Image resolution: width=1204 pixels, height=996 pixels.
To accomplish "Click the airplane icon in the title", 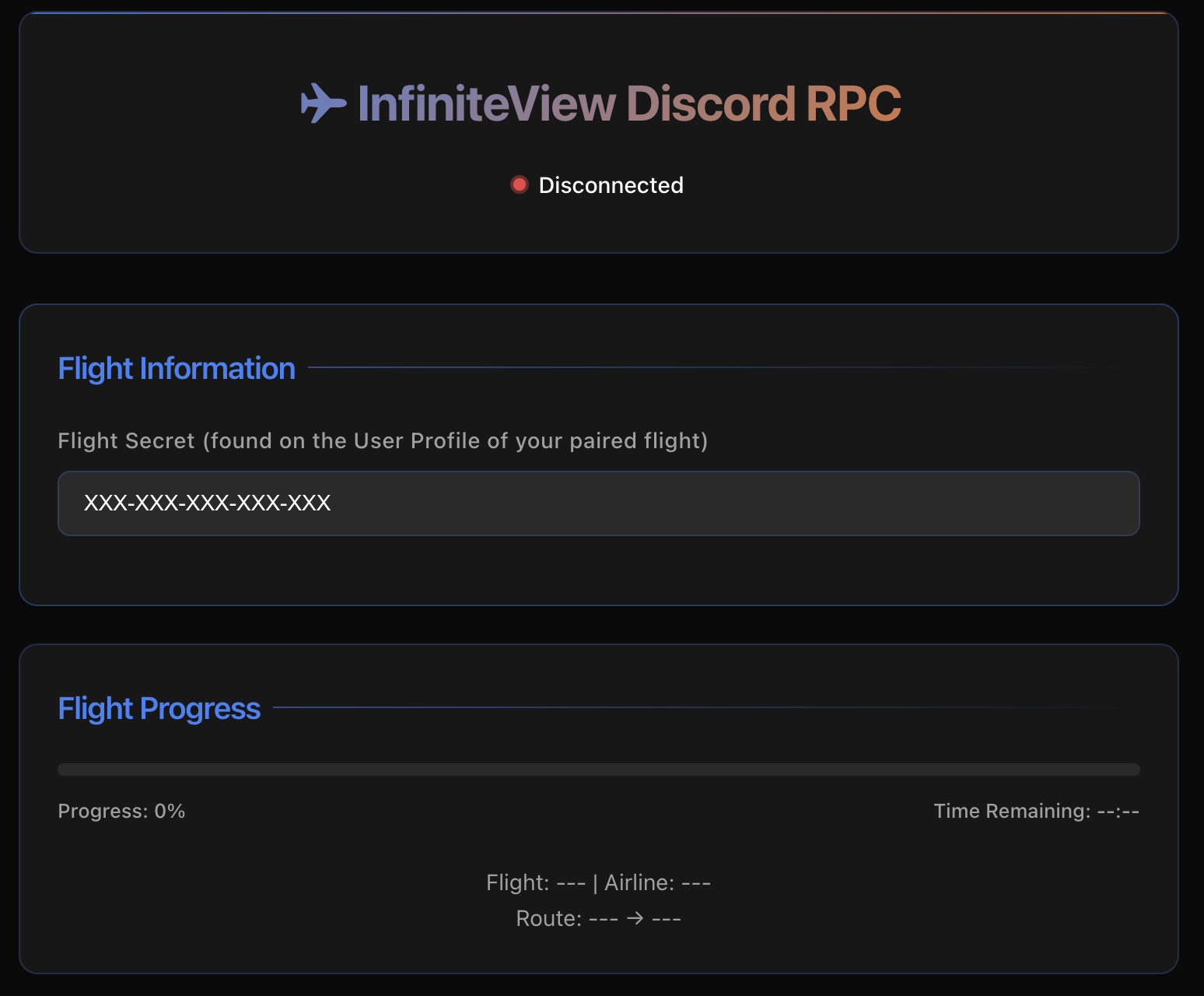I will coord(324,103).
